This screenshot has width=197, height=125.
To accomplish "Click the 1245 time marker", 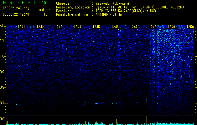I will [x=96, y=27].
